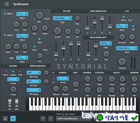Viewport: 140px width, 123px height.
Task: Click the Vel Dest amount knob
Action: [46, 82]
